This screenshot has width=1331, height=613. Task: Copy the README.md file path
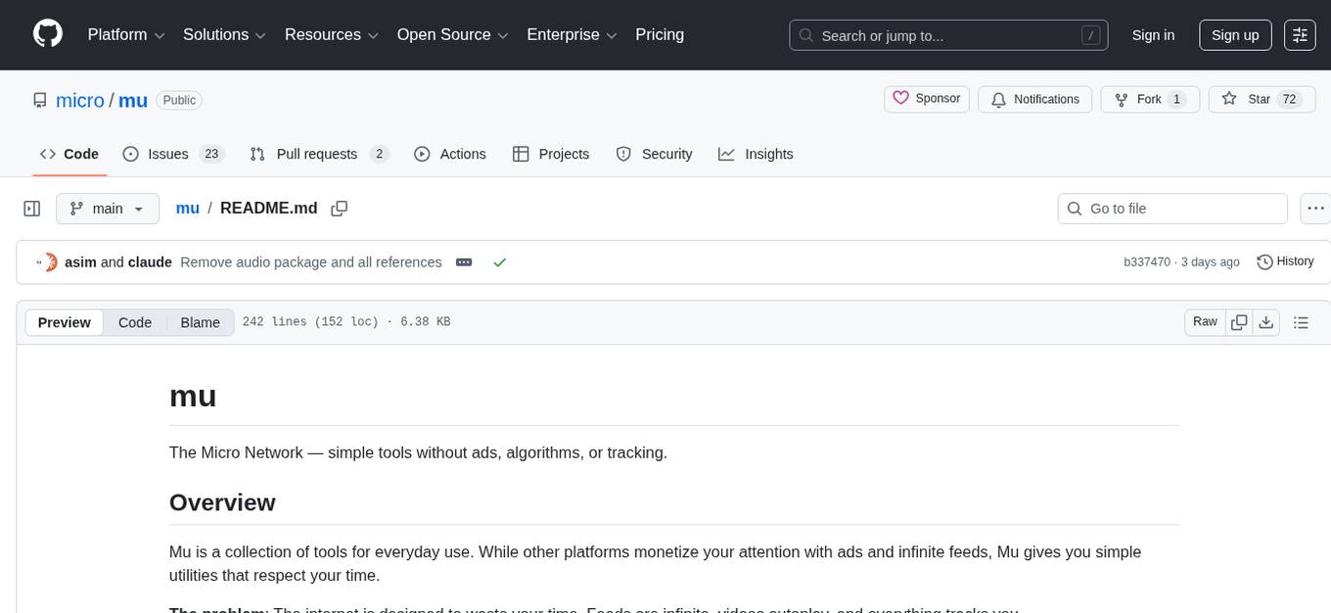pos(340,209)
